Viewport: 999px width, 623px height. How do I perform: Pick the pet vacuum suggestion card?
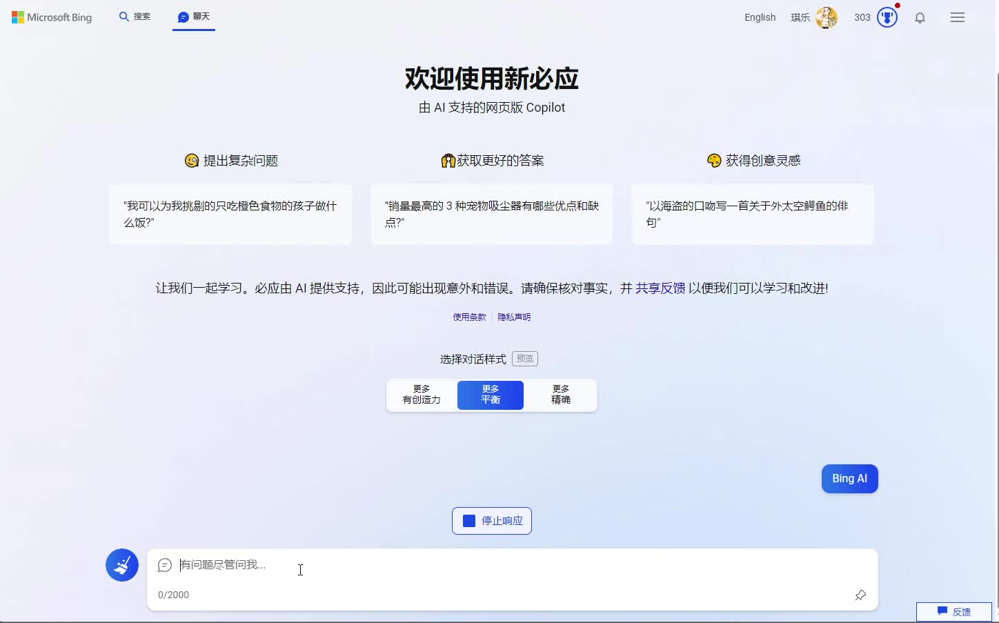[492, 214]
